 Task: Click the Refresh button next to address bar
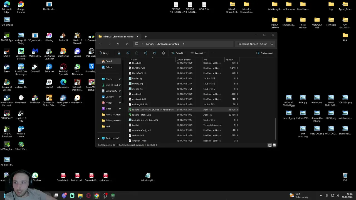point(127,44)
